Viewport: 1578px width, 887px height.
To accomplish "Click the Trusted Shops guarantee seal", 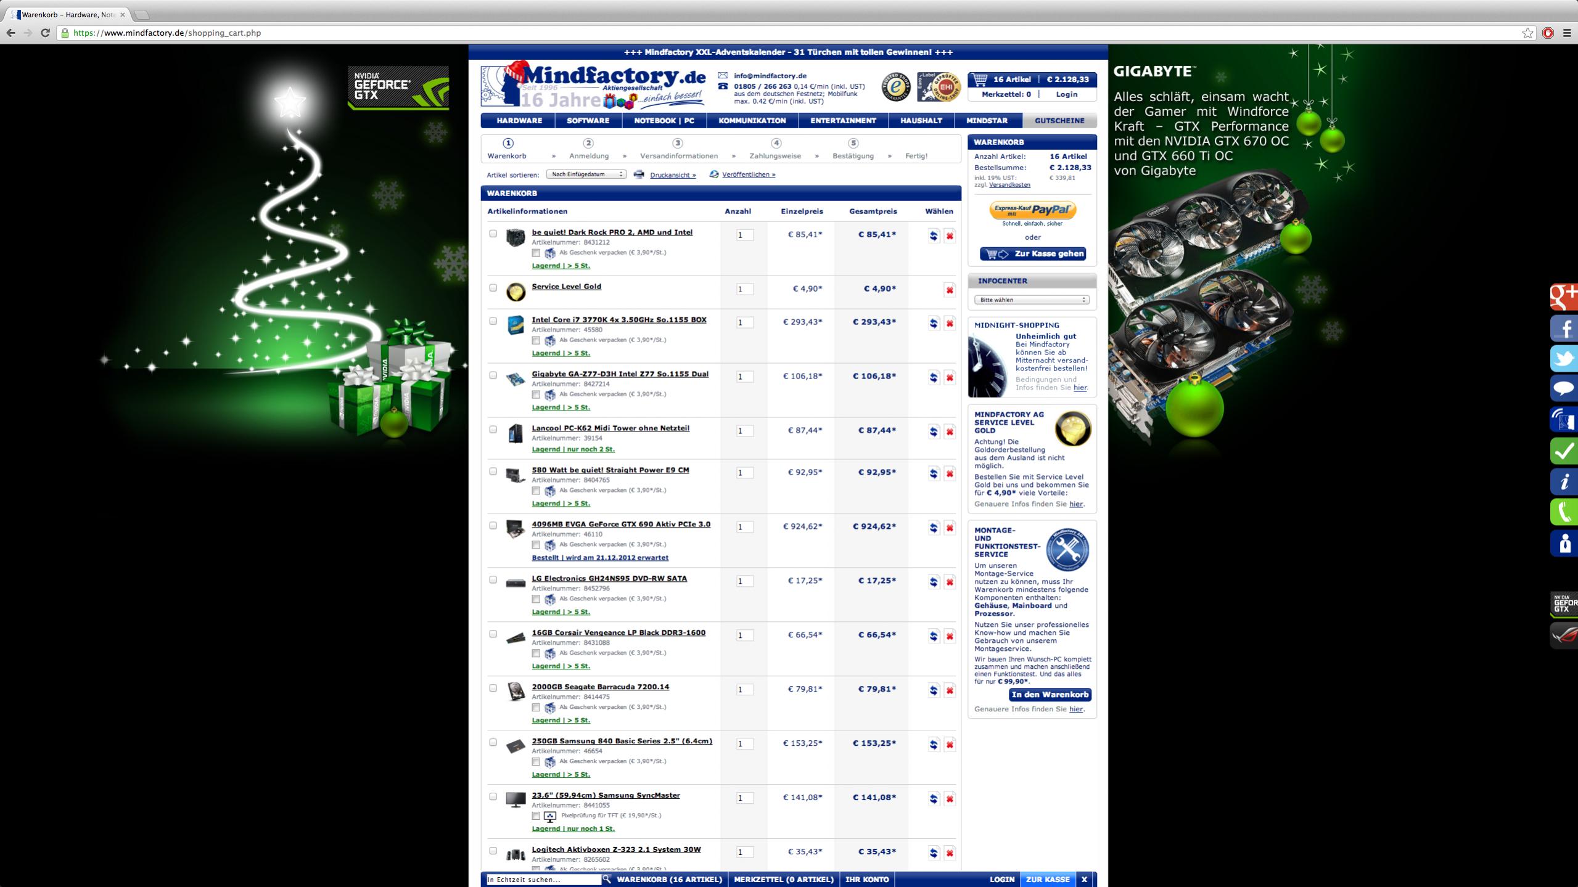I will tap(895, 87).
